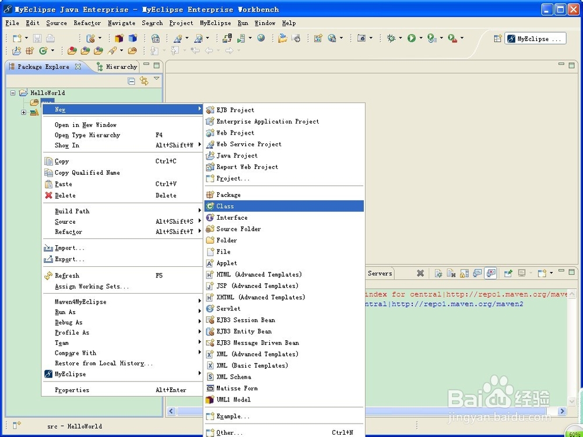The image size is (583, 437).
Task: Open the Package Explorer view menu triangle
Action: click(156, 79)
